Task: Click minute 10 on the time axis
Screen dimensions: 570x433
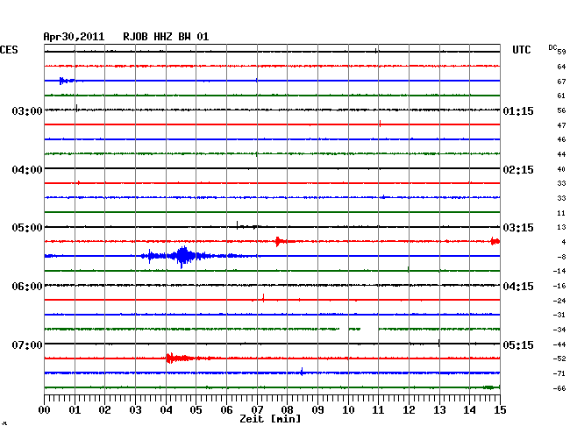Action: tap(348, 409)
